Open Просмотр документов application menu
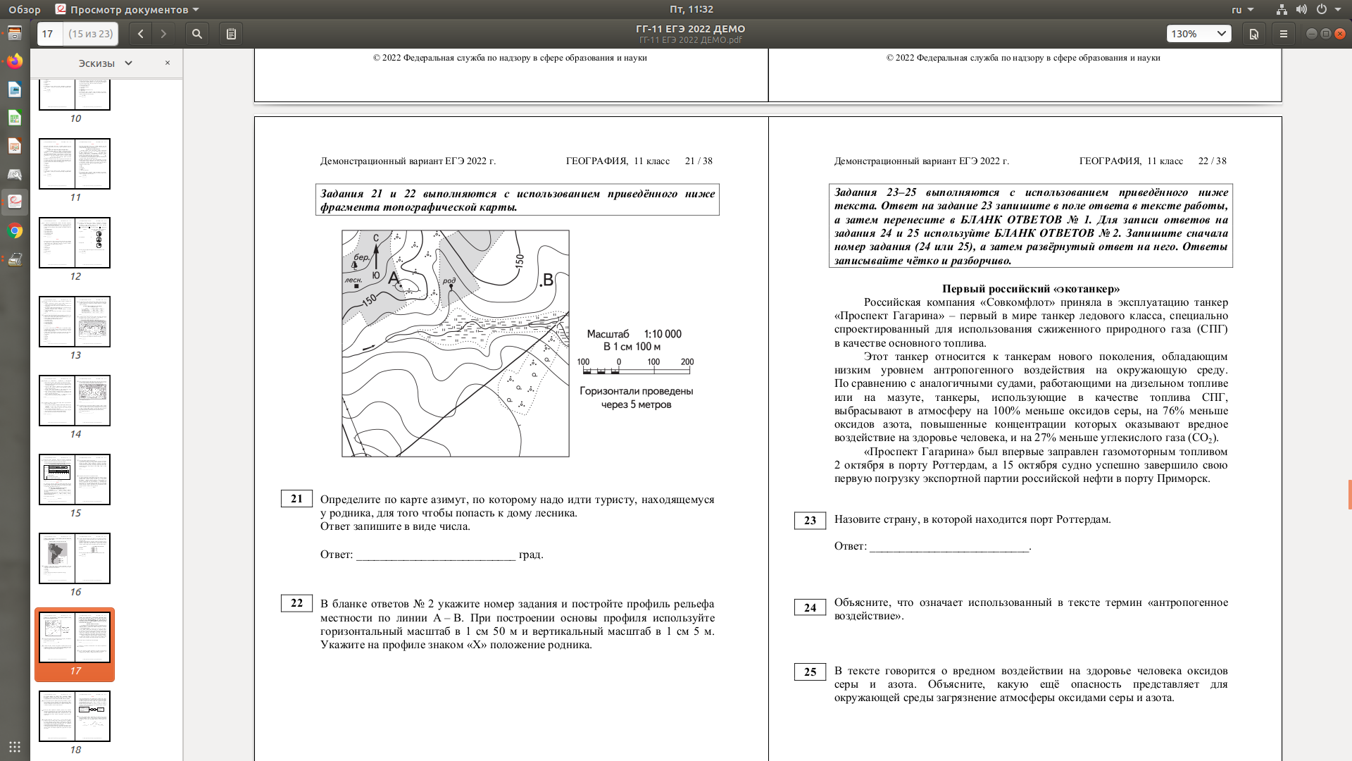Screen dimensions: 1352x761 (127, 9)
